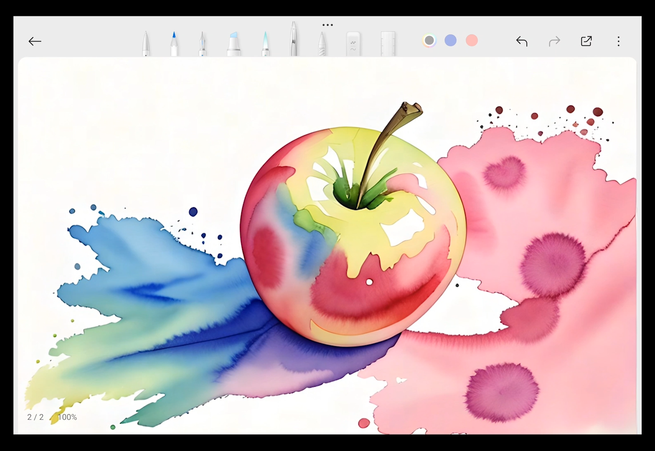Viewport: 655px width, 451px height.
Task: Click the 100% zoom level indicator
Action: tap(68, 417)
